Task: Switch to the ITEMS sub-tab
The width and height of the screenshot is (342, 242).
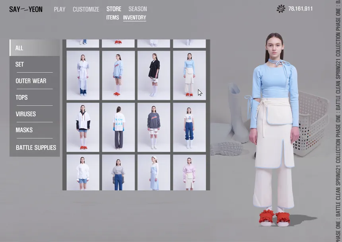Action: pyautogui.click(x=113, y=18)
